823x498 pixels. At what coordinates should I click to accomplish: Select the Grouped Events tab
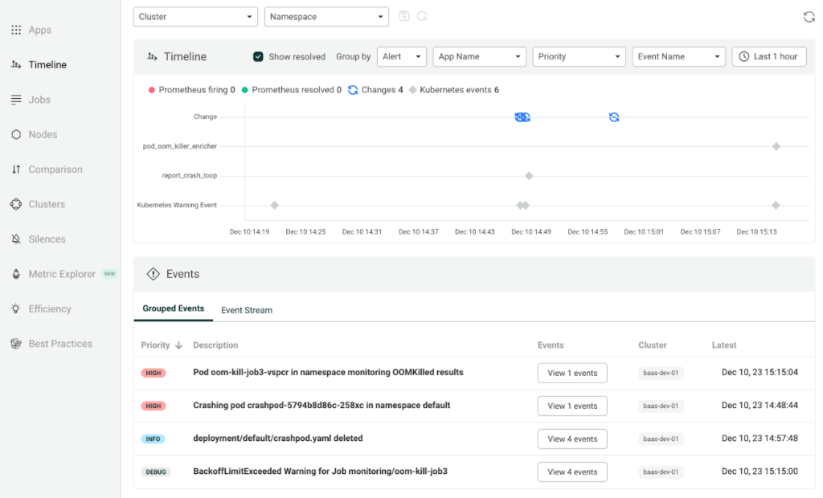(174, 309)
